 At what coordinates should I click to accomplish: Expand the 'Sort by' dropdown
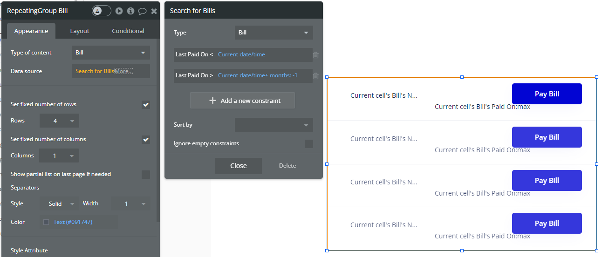click(274, 125)
